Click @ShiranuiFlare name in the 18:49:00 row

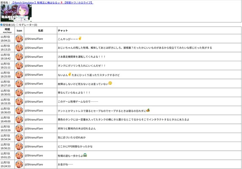pyautogui.click(x=34, y=120)
